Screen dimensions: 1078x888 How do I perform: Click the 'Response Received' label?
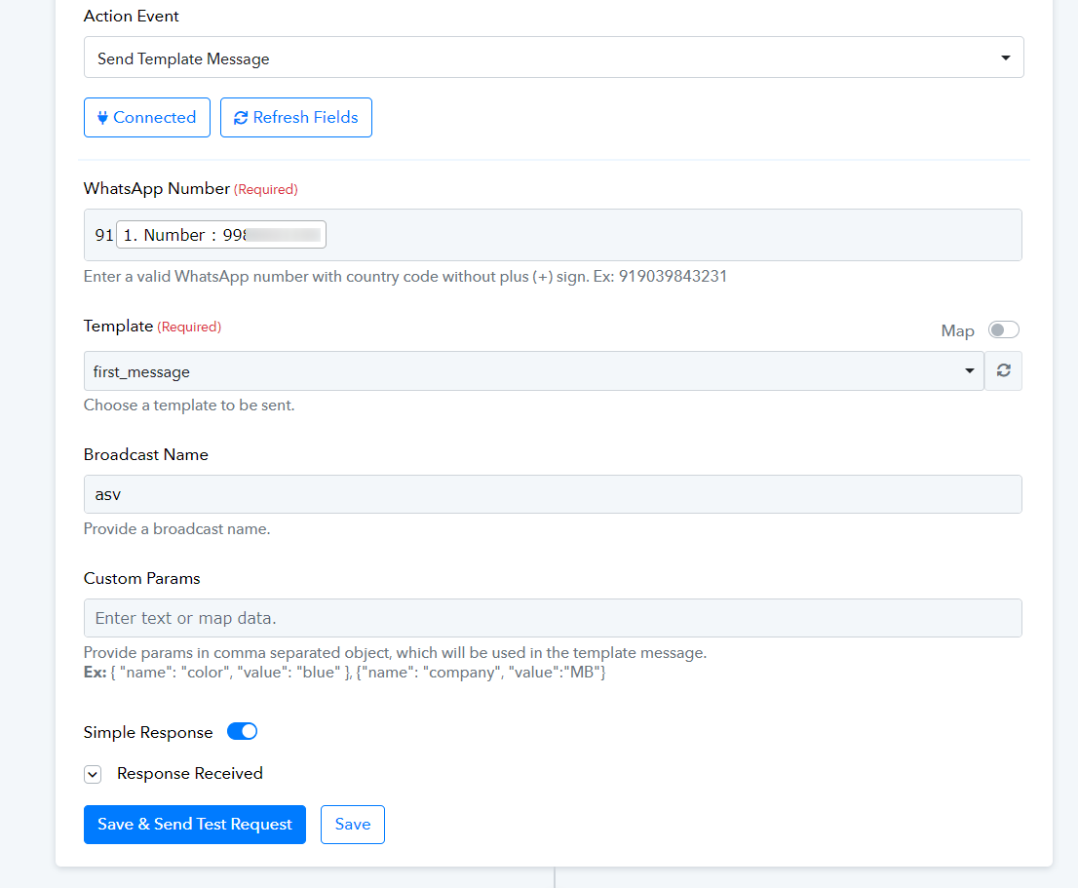coord(190,773)
